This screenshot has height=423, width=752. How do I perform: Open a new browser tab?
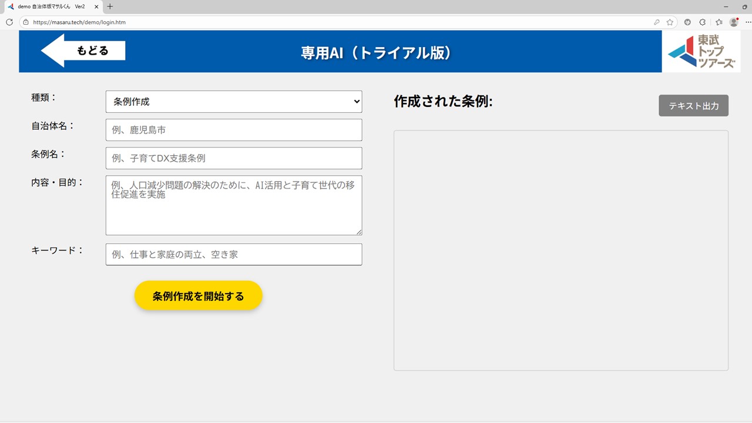click(110, 6)
